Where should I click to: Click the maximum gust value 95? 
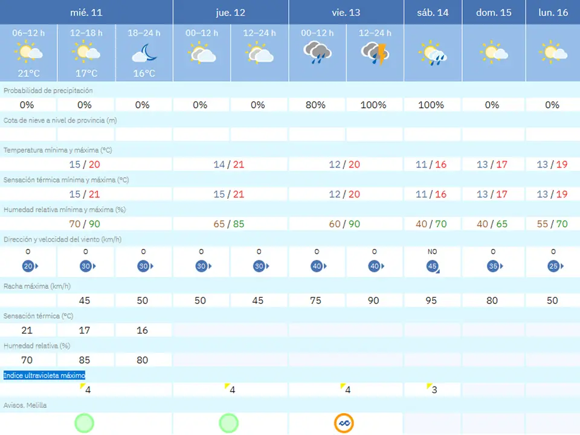(431, 300)
